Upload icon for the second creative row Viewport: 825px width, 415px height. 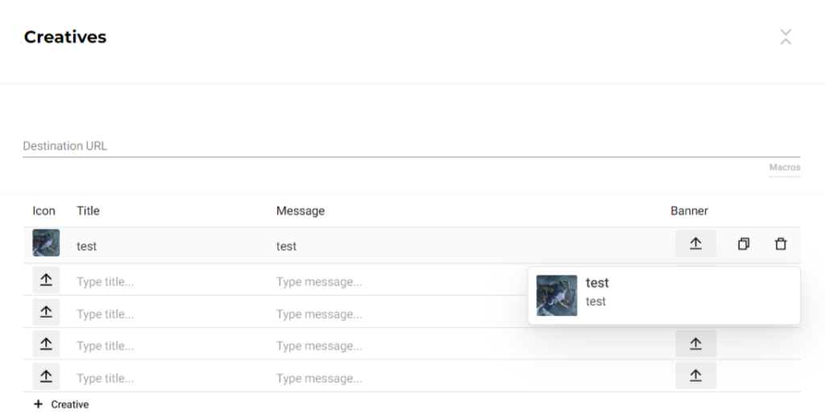tap(46, 280)
